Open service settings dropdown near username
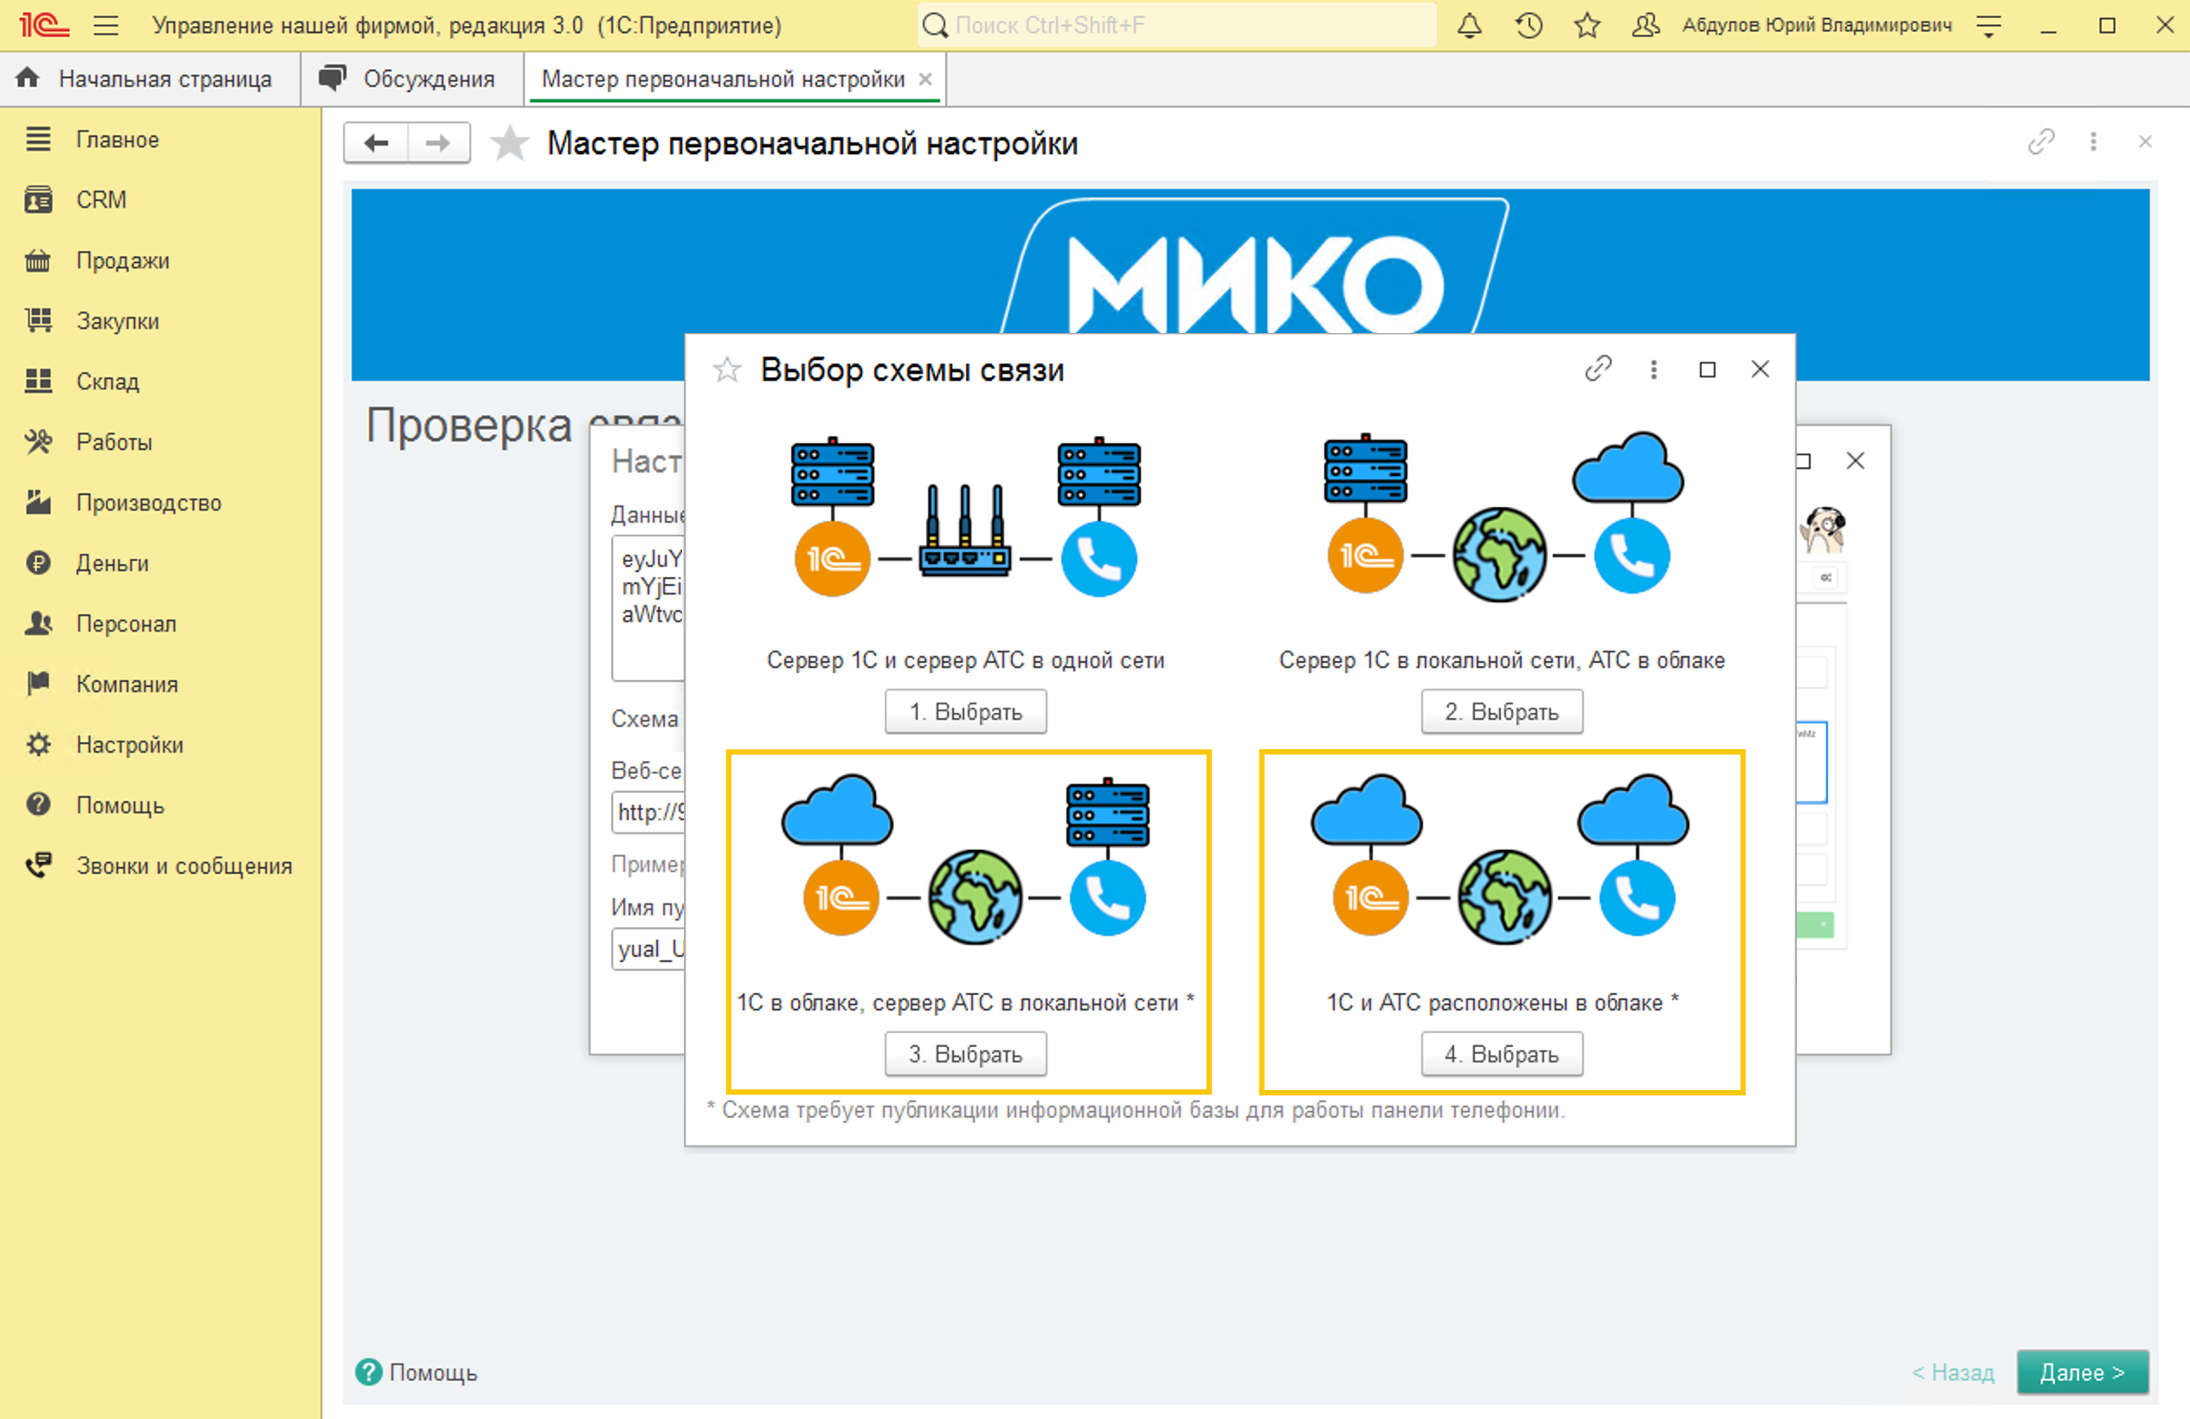This screenshot has height=1419, width=2190. (x=1989, y=26)
